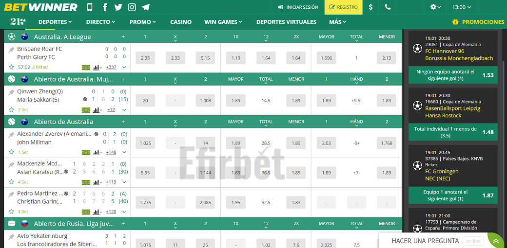Screen dimensions: 507x248
Task: Click the BetWinner logo
Action: click(x=41, y=7)
